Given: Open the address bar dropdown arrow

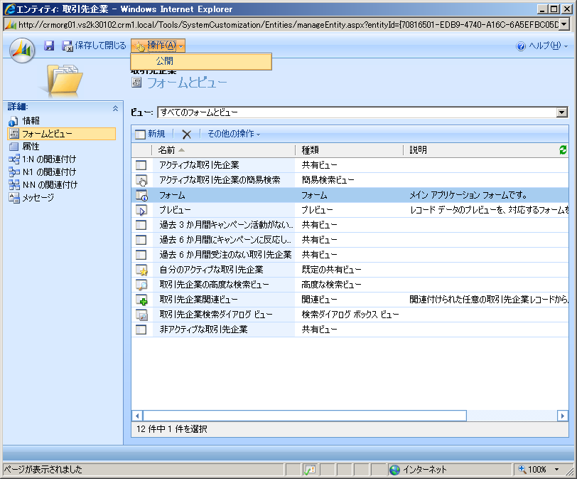Looking at the screenshot, I should click(x=564, y=25).
